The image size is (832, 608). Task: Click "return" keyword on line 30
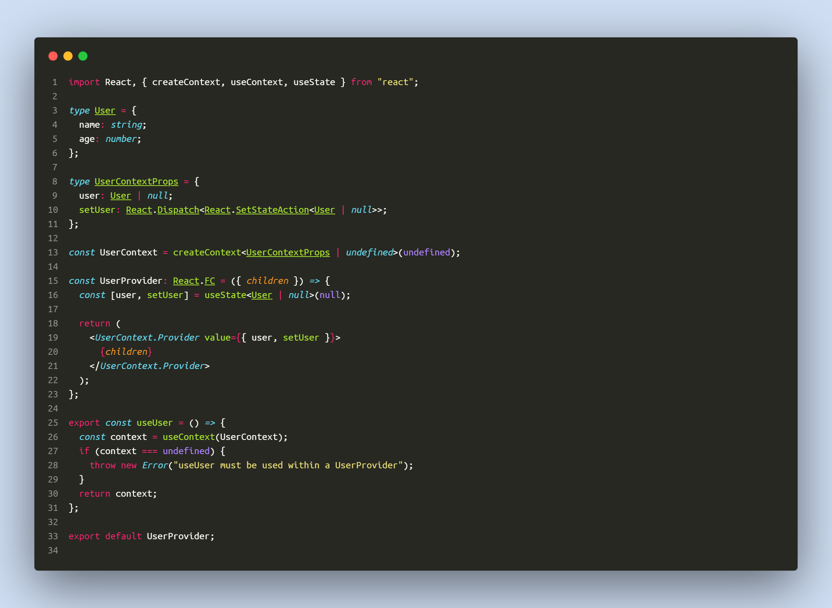click(x=94, y=494)
